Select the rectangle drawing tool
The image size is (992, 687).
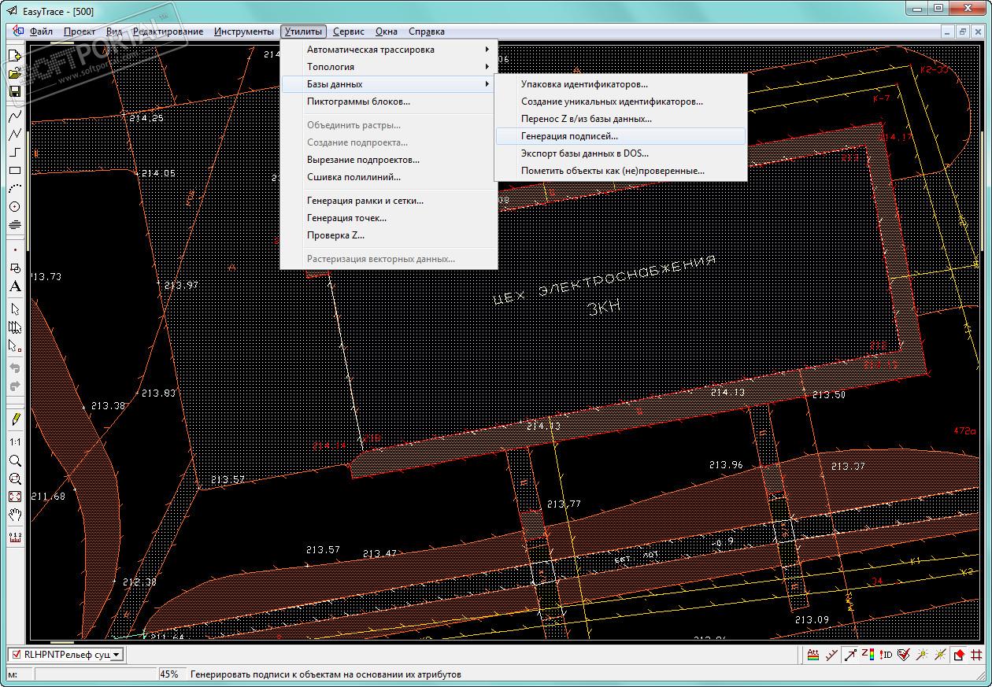[x=15, y=171]
